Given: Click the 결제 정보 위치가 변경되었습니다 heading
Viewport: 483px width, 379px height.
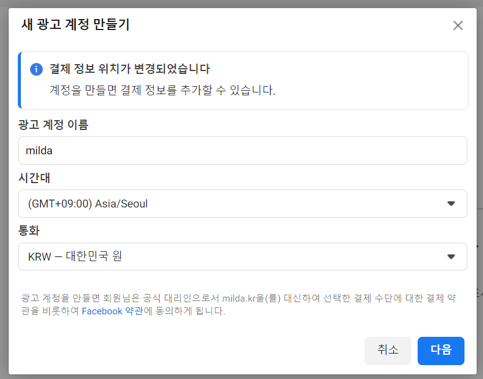Looking at the screenshot, I should tap(129, 69).
